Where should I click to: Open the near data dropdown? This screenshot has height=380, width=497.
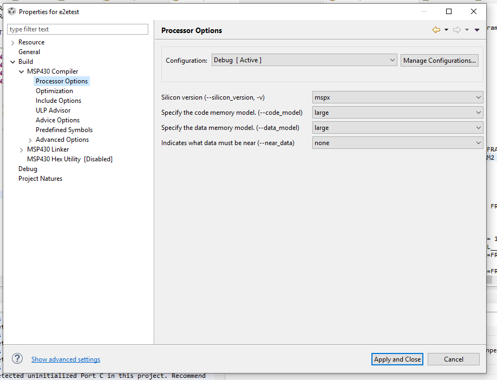(397, 143)
